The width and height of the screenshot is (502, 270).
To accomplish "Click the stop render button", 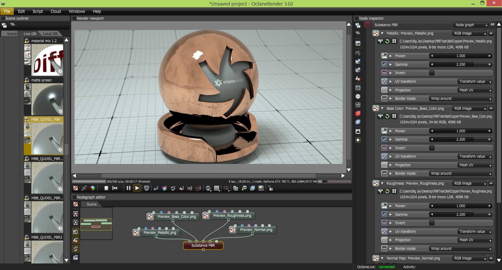I will [106, 188].
